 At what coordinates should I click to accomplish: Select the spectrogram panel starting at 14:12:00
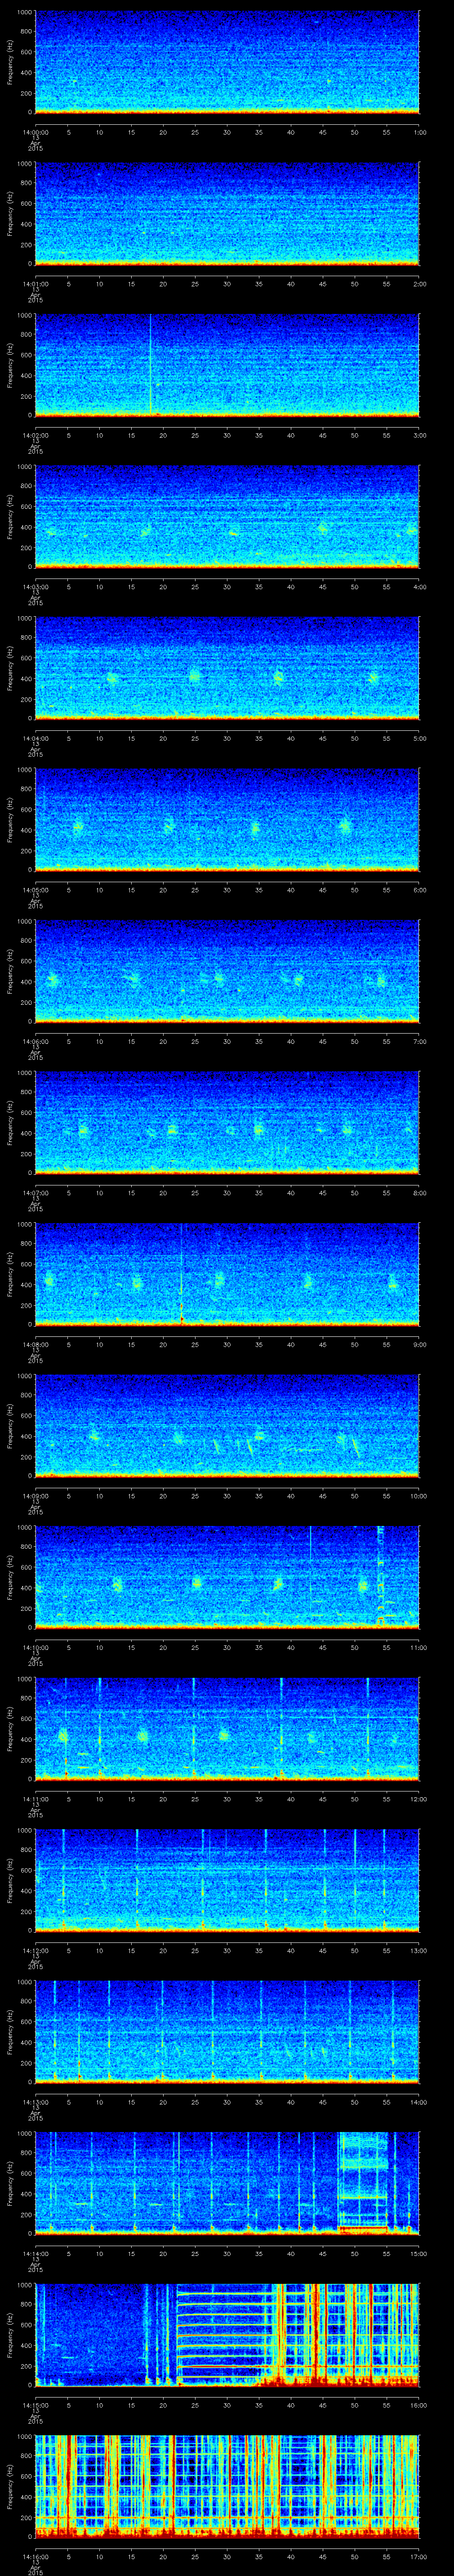tap(227, 1880)
